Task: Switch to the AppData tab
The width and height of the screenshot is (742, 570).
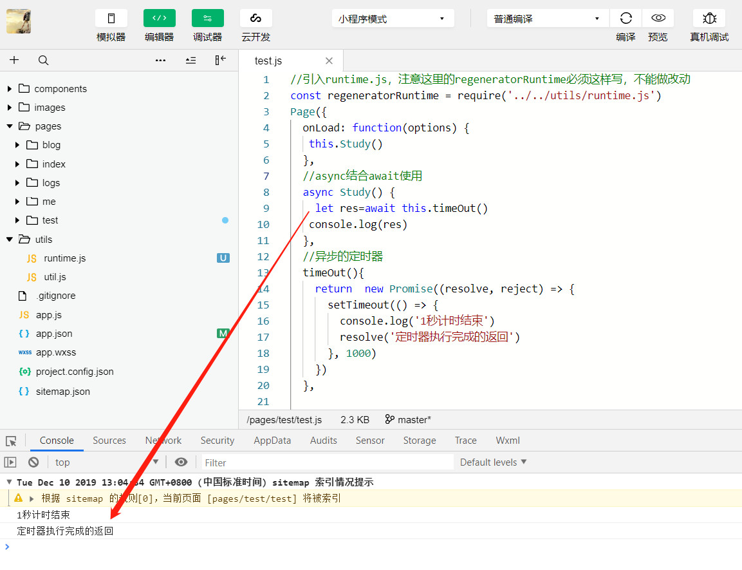Action: point(272,441)
